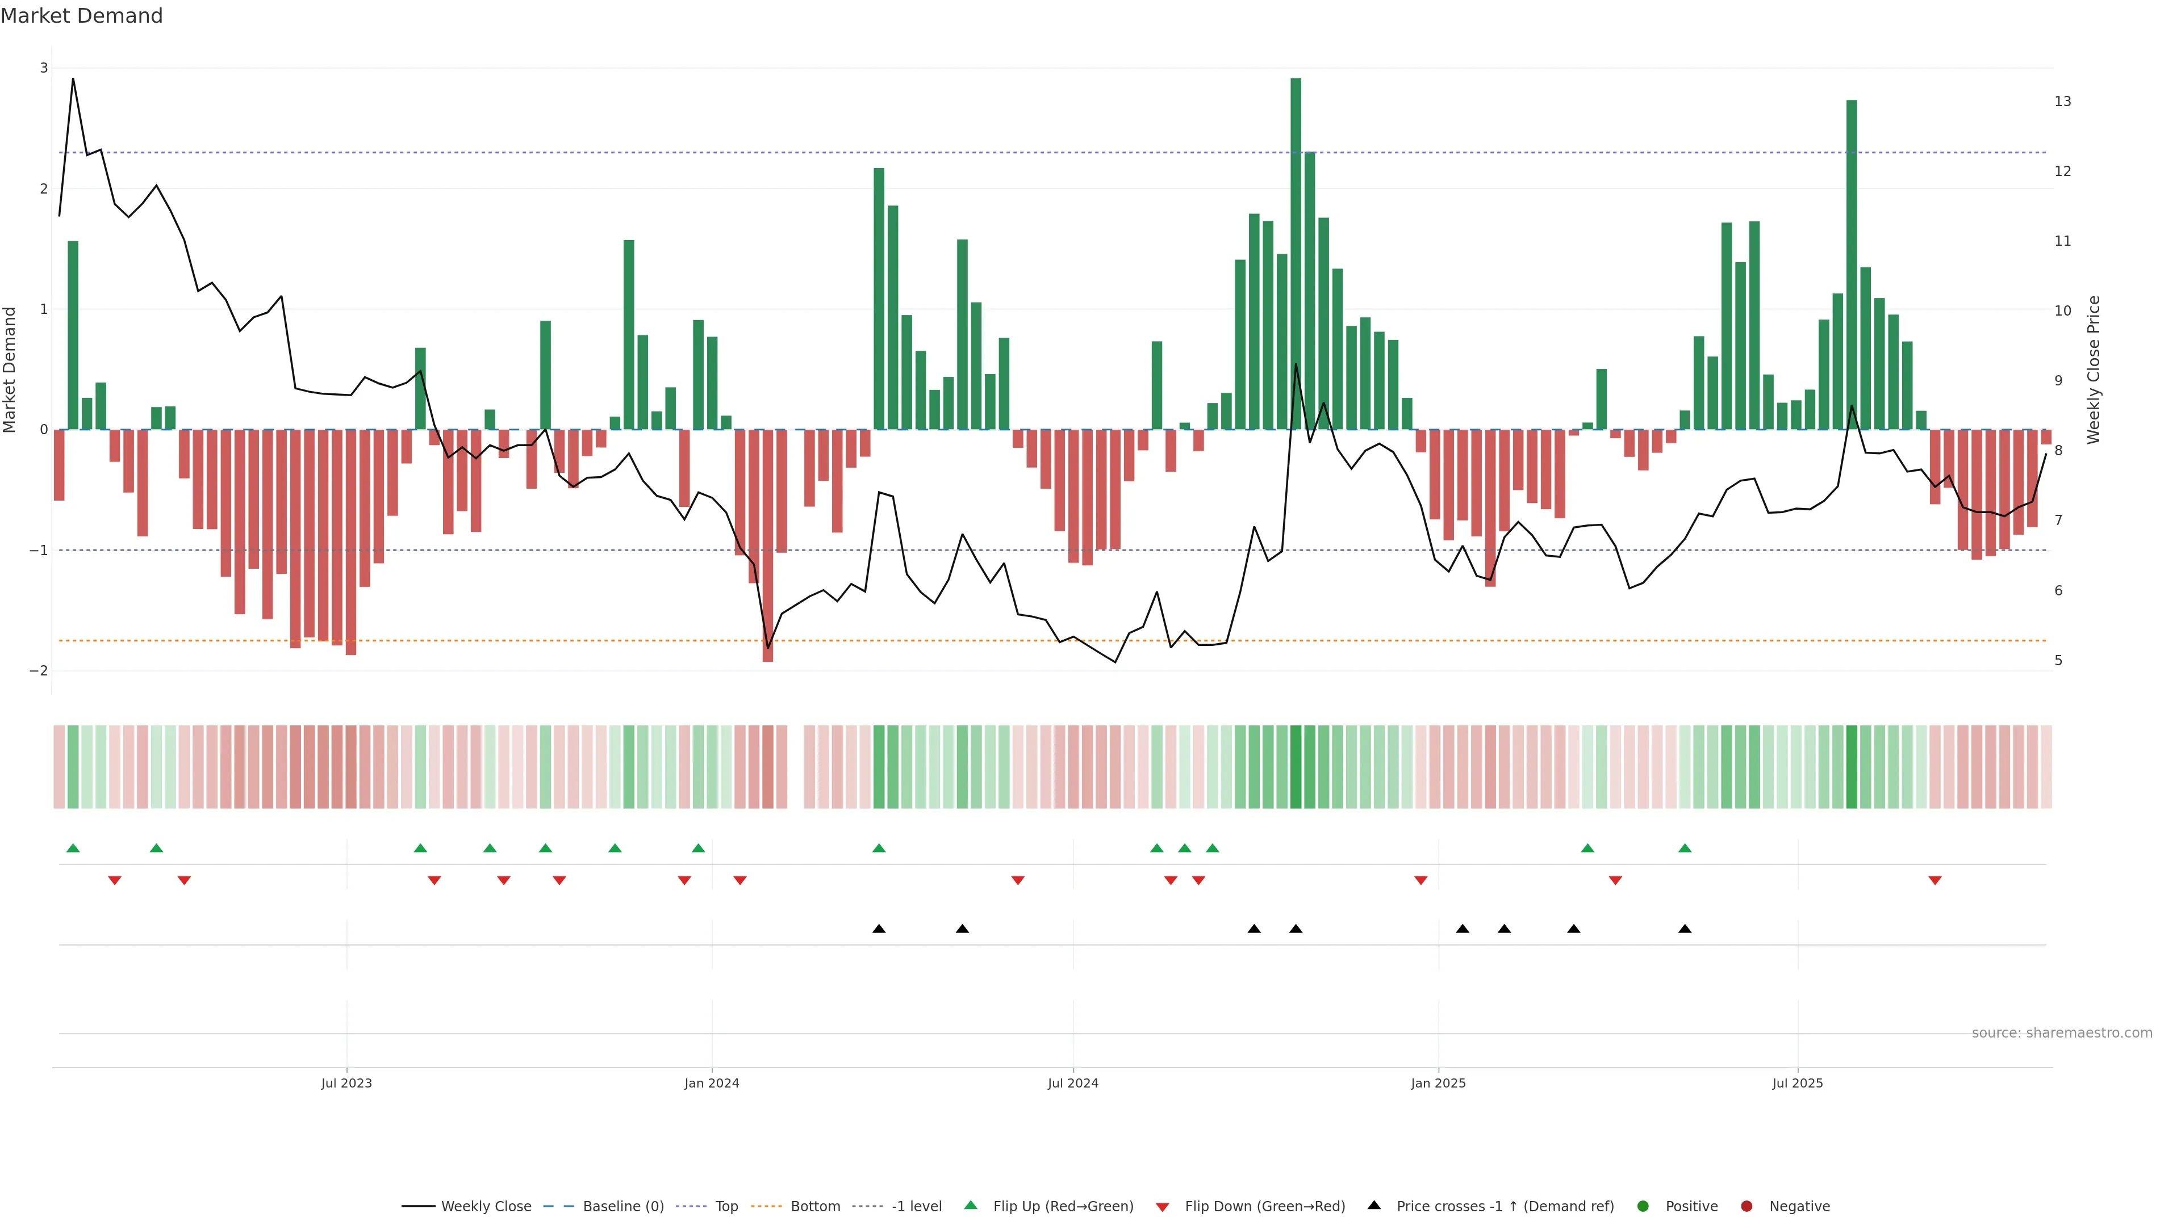Select the leftmost black Price crosses marker
This screenshot has width=2181, height=1226.
(879, 929)
